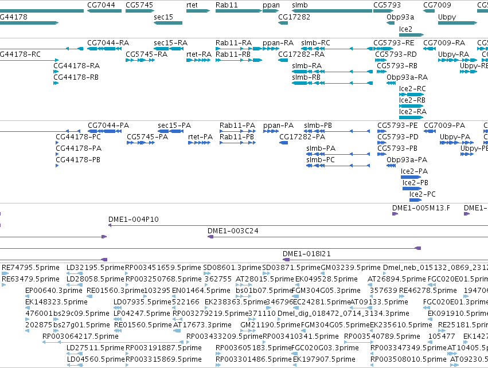
Task: Select EST LD04560.5prime
Action: pos(96,359)
